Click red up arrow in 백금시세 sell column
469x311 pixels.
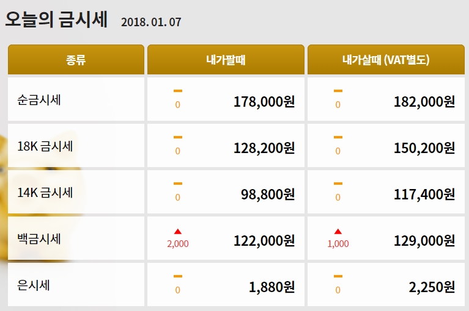click(178, 232)
